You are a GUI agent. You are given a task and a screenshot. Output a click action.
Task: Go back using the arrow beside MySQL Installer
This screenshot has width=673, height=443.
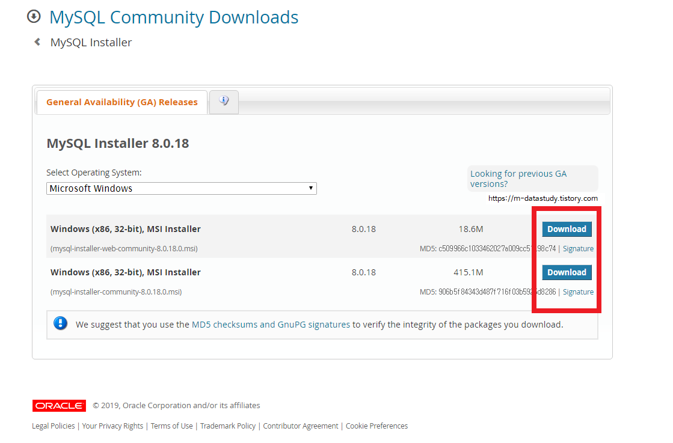point(37,41)
